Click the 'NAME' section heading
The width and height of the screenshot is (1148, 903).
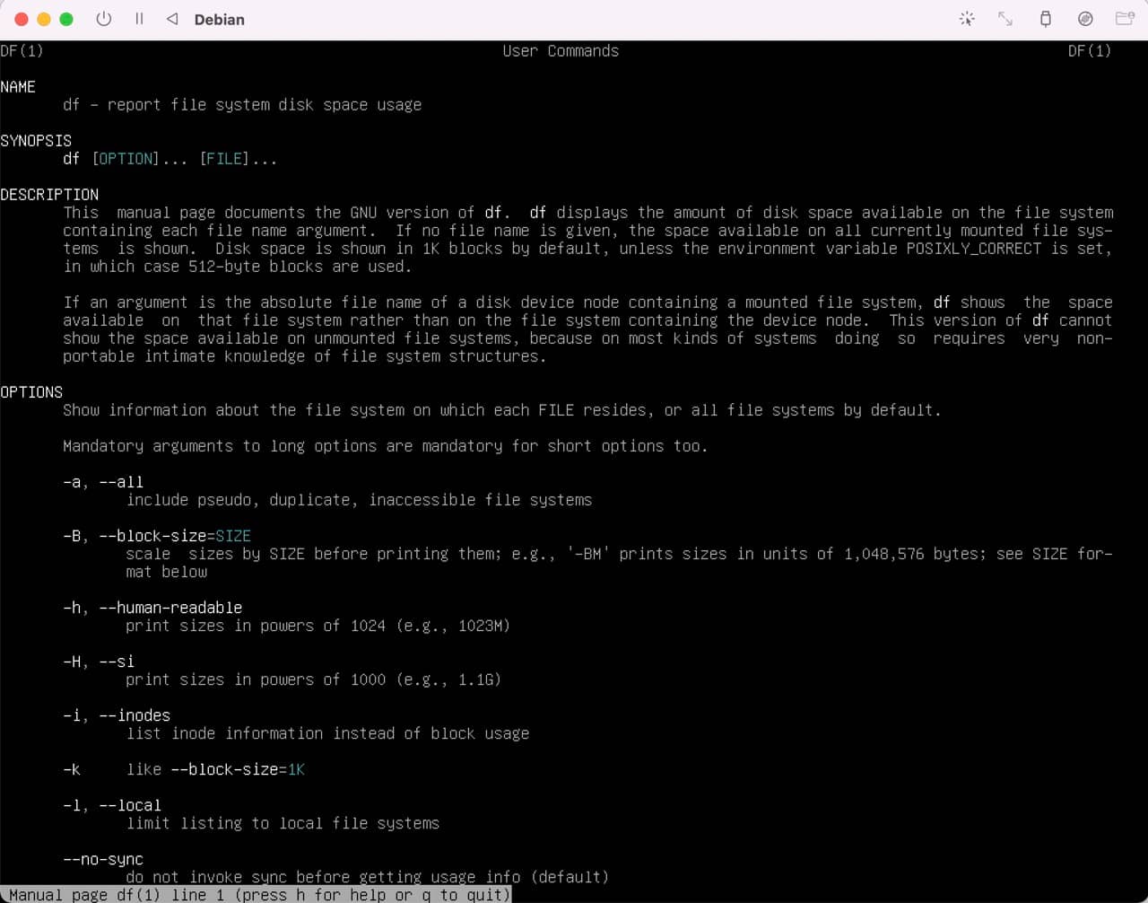click(x=18, y=87)
